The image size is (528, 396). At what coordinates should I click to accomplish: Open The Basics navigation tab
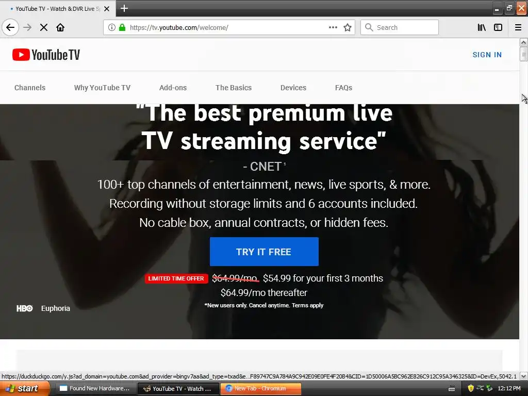(234, 88)
